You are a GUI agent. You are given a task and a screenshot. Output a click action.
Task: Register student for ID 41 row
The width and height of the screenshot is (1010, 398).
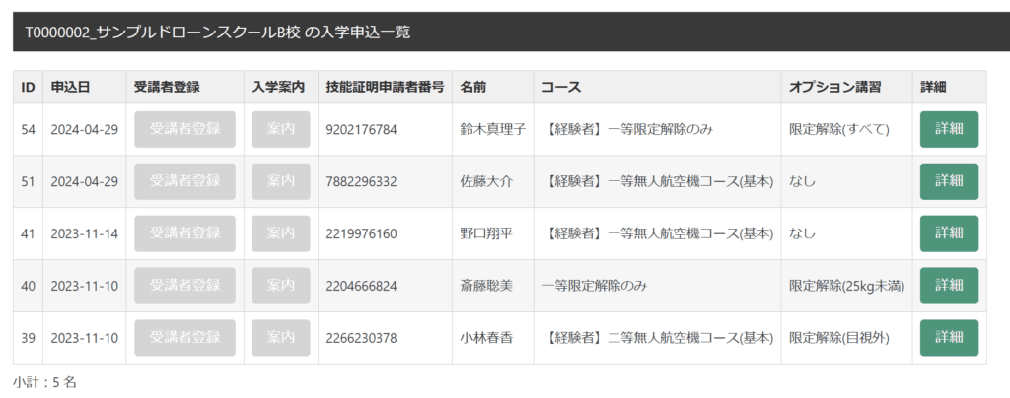pos(184,233)
